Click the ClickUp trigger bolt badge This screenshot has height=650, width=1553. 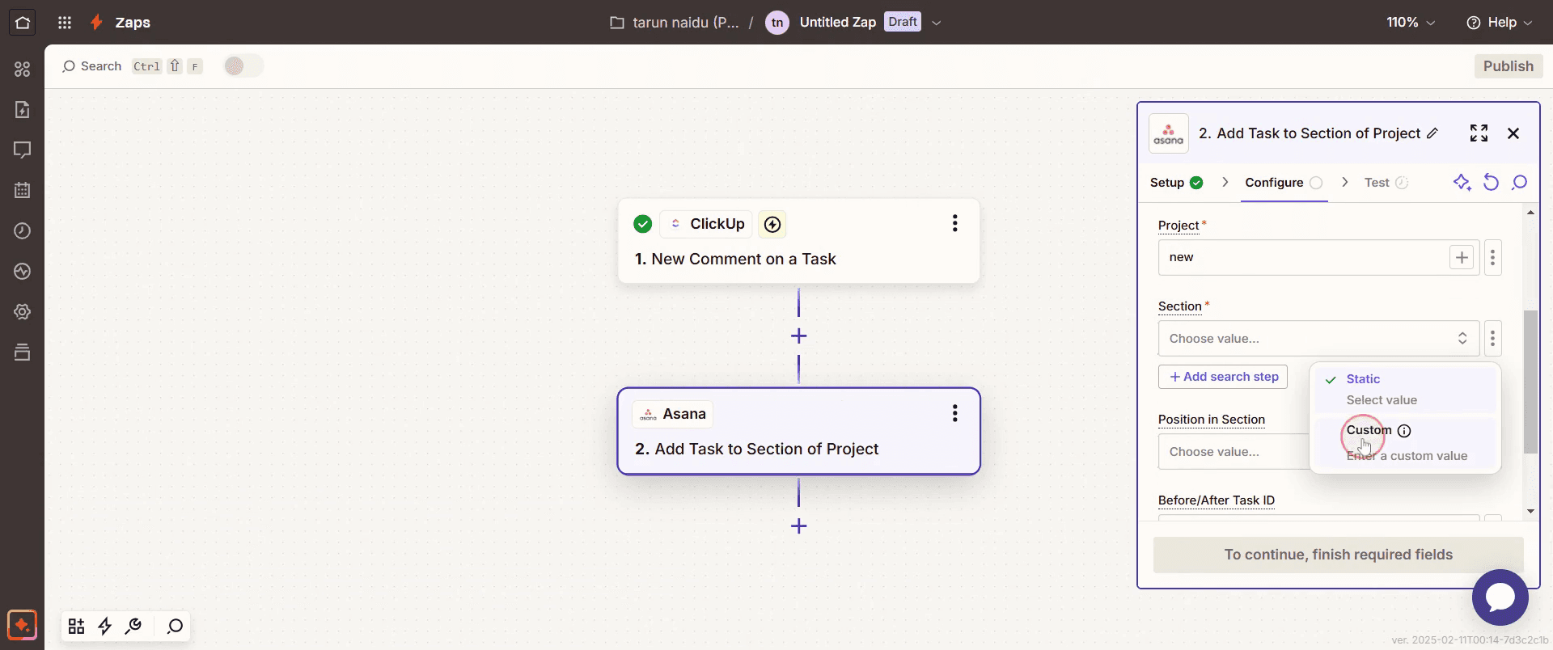(x=772, y=224)
